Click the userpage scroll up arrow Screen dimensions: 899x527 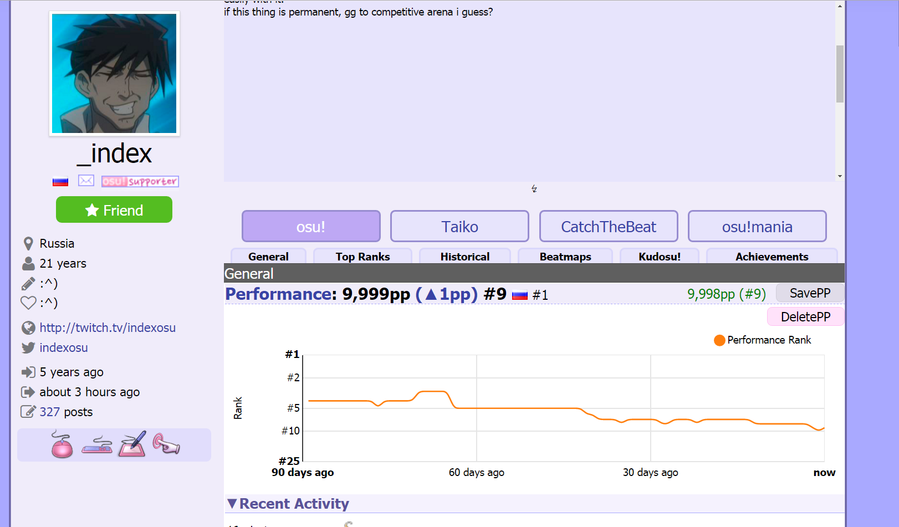click(840, 6)
